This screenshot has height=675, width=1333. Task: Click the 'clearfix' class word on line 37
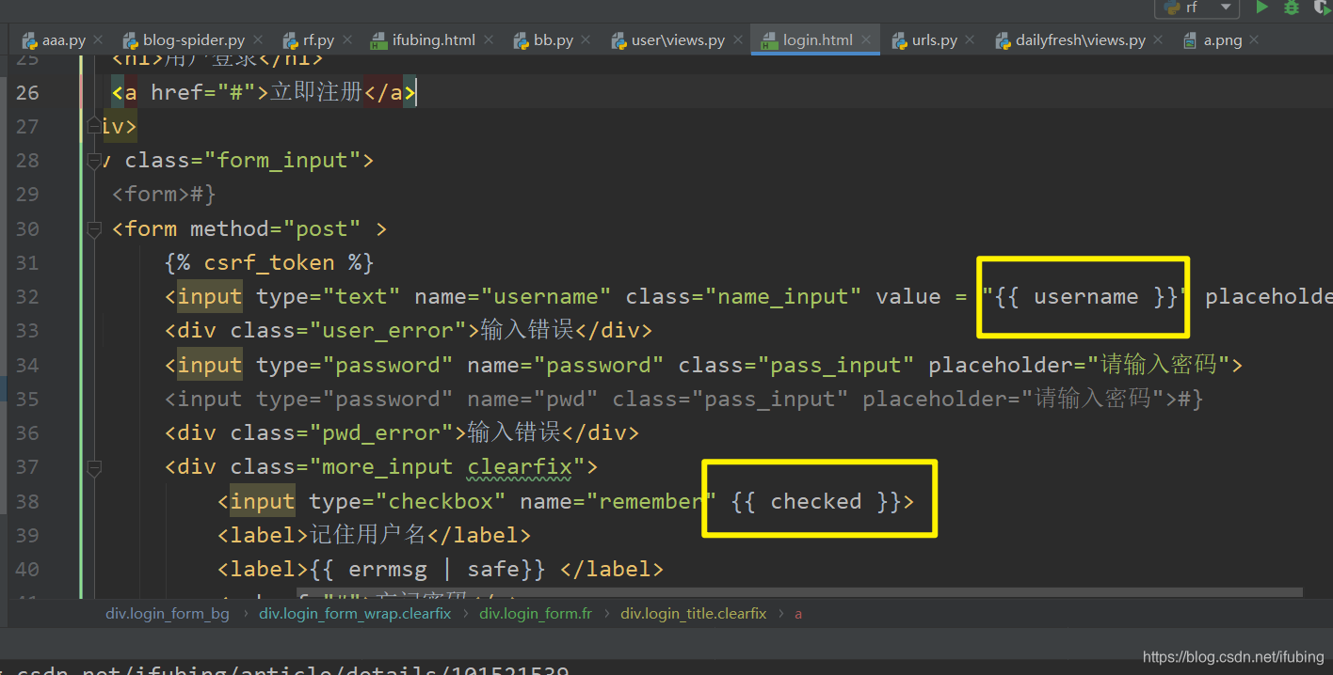tap(520, 467)
